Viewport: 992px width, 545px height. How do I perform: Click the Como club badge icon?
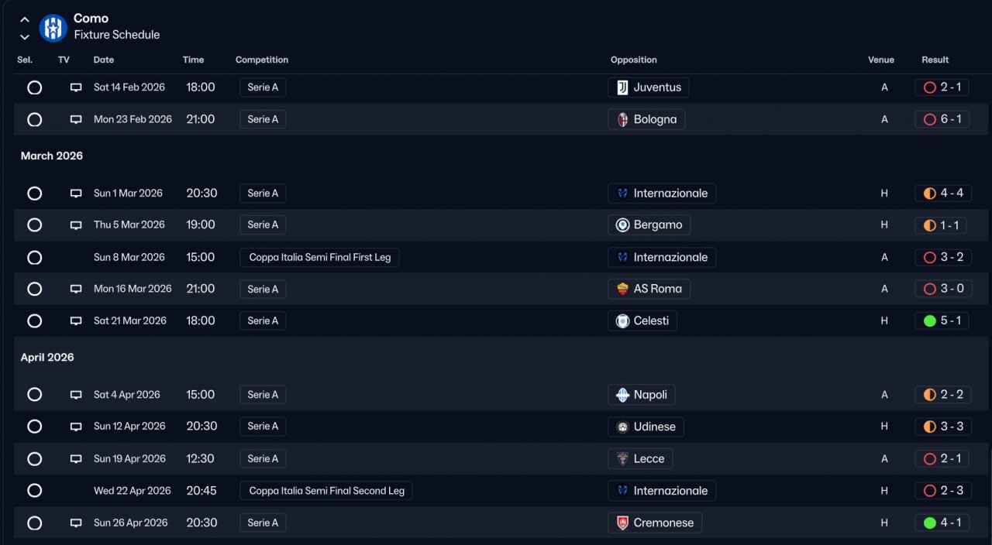(53, 28)
